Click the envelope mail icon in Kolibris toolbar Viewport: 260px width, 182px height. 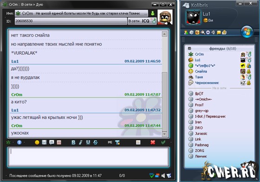click(x=224, y=32)
